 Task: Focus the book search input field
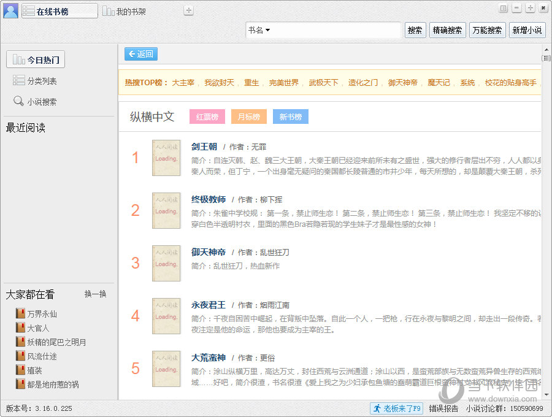[336, 30]
